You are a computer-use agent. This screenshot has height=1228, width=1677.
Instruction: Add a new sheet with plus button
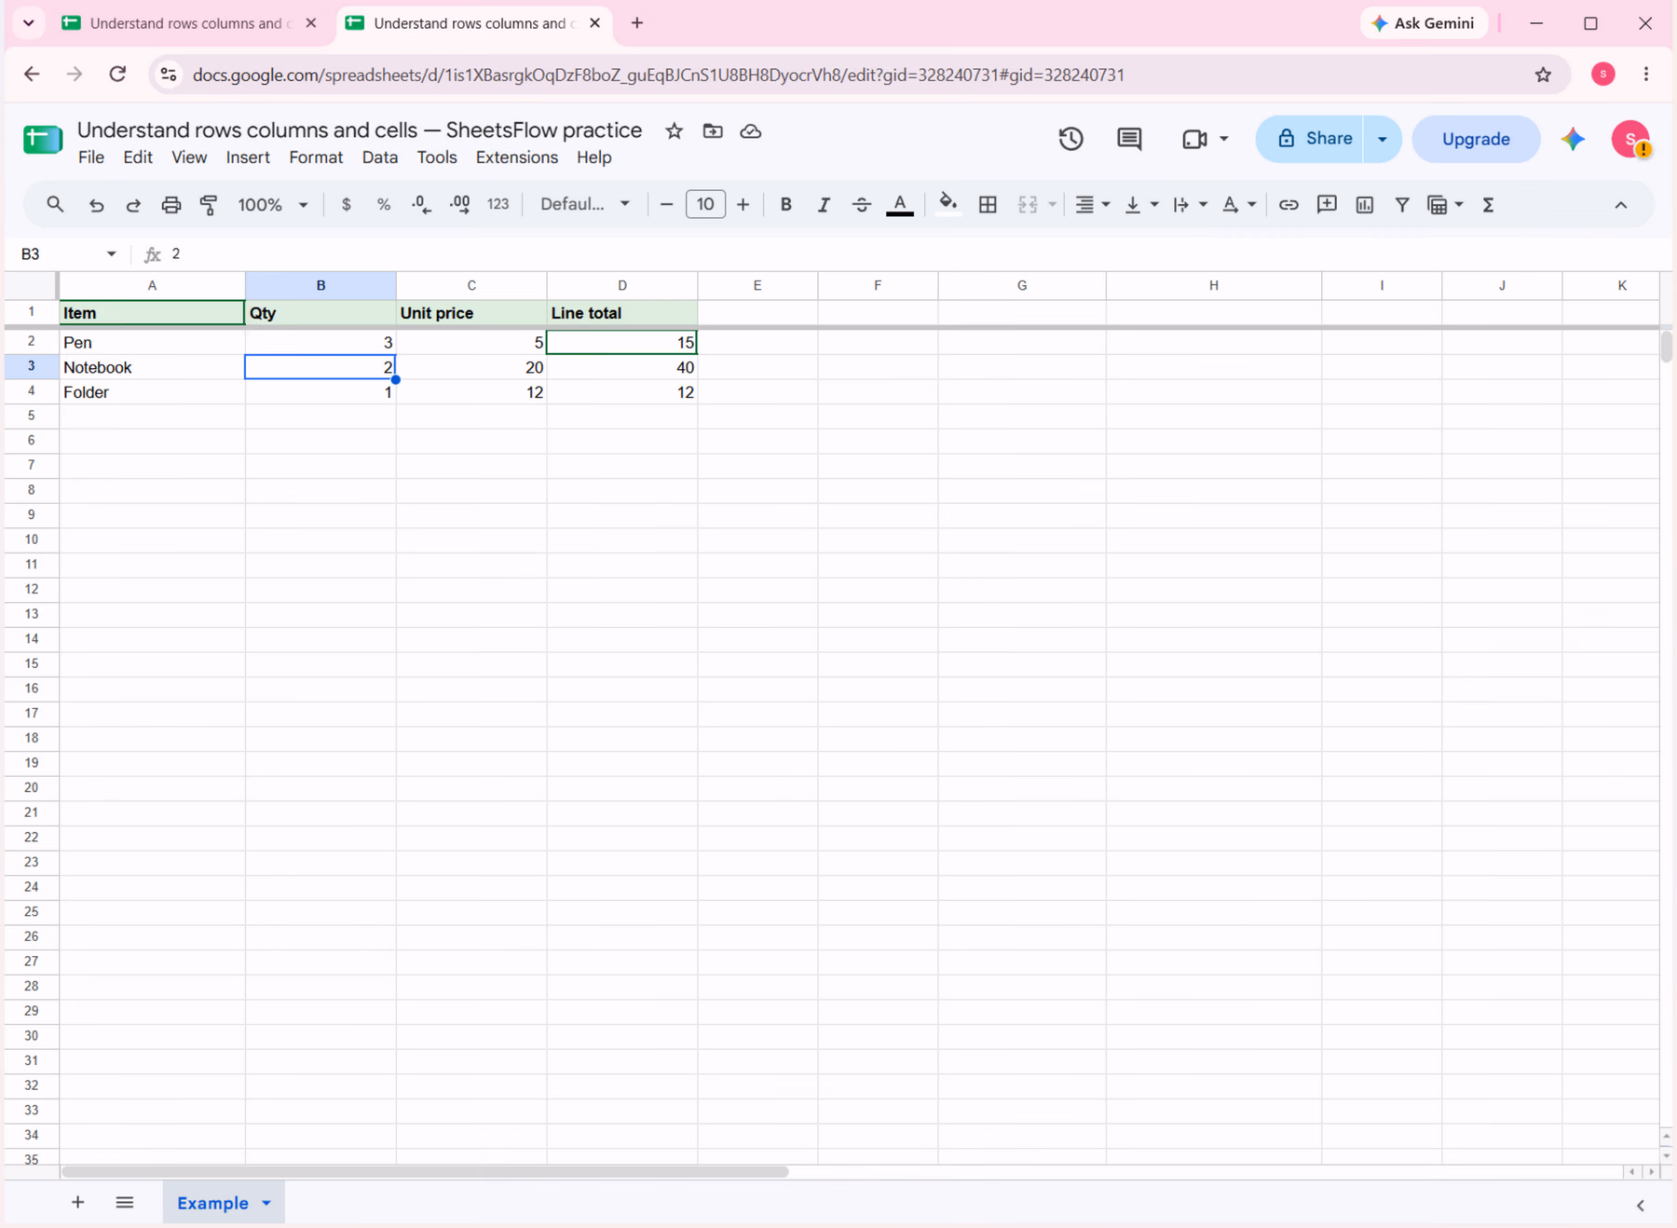(78, 1203)
